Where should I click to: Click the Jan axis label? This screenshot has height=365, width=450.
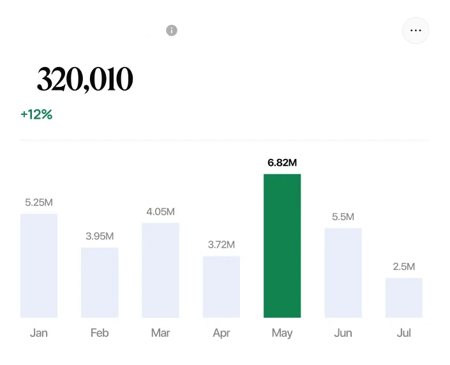39,333
